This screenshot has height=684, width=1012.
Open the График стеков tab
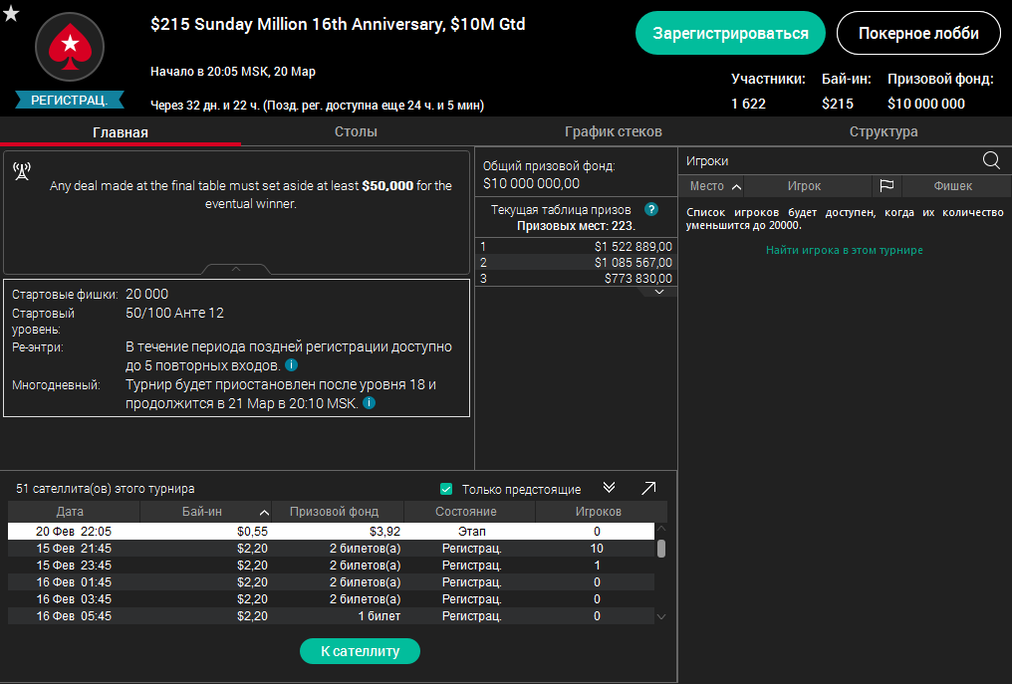(613, 131)
